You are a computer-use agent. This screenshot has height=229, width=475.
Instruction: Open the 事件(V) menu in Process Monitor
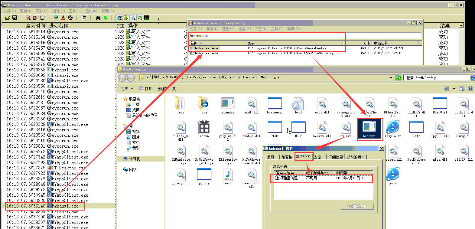point(42,11)
